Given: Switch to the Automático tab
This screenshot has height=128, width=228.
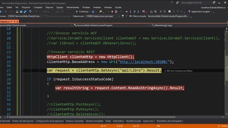Looking at the screenshot, I should [118, 121].
